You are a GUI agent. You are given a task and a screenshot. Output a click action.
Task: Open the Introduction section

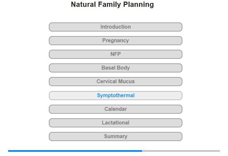(x=116, y=27)
